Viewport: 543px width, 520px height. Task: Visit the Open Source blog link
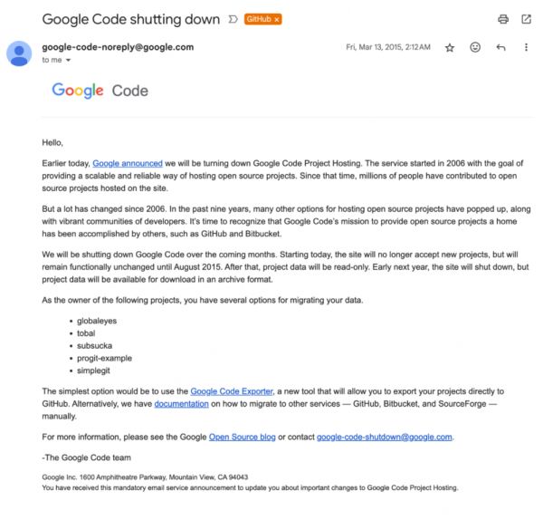pos(242,437)
